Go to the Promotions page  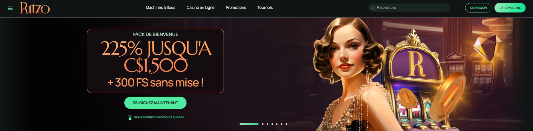click(x=236, y=8)
